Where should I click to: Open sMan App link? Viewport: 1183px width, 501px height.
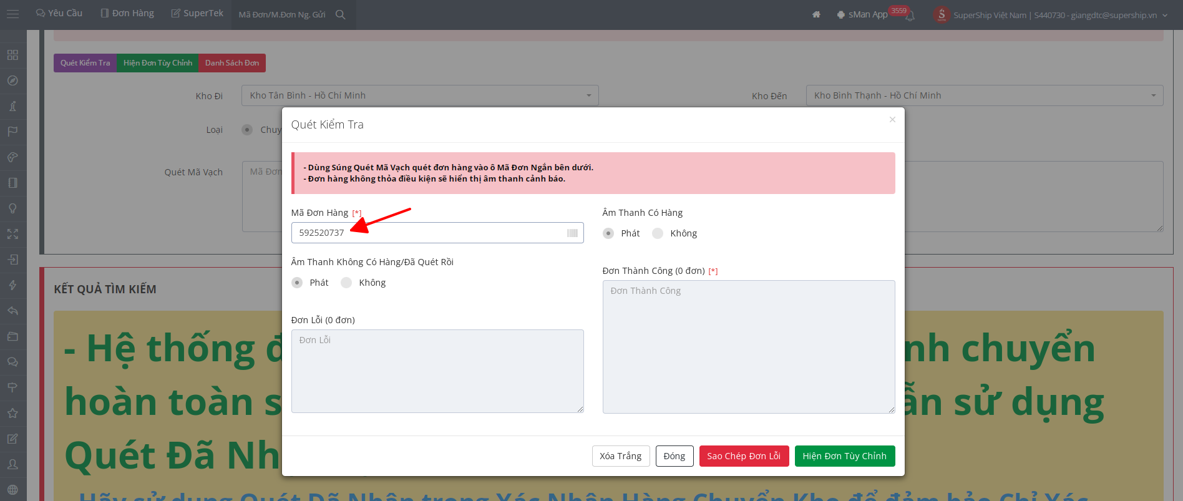862,14
